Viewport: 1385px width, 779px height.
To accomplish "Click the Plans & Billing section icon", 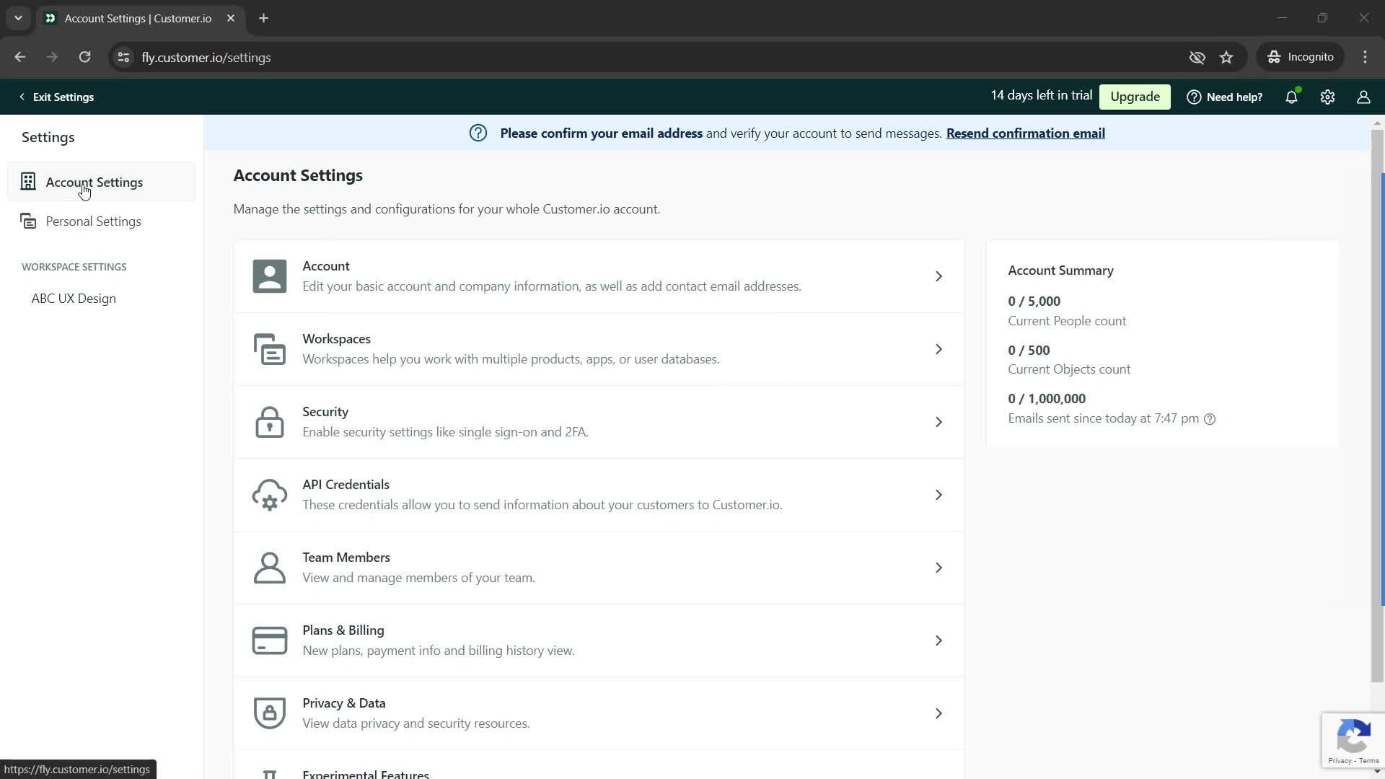I will click(x=269, y=640).
